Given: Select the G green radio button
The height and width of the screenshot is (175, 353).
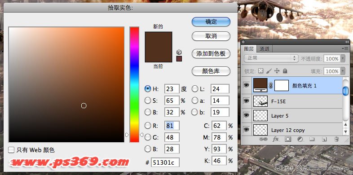Looking at the screenshot, I should (x=147, y=137).
